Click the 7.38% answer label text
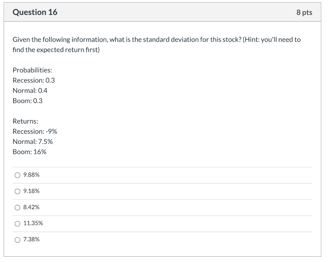 [x=31, y=239]
